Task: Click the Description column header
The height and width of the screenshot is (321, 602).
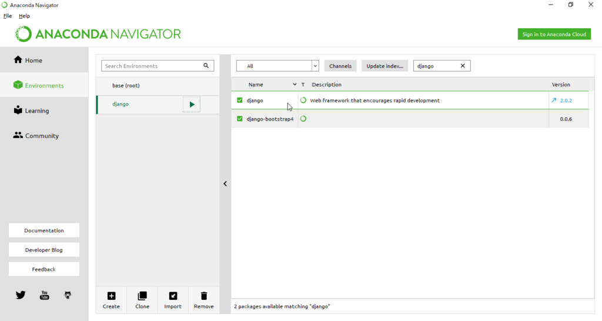Action: pyautogui.click(x=326, y=85)
